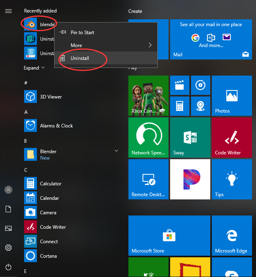
Task: Choose Uninstall from the context menu
Action: 106,58
